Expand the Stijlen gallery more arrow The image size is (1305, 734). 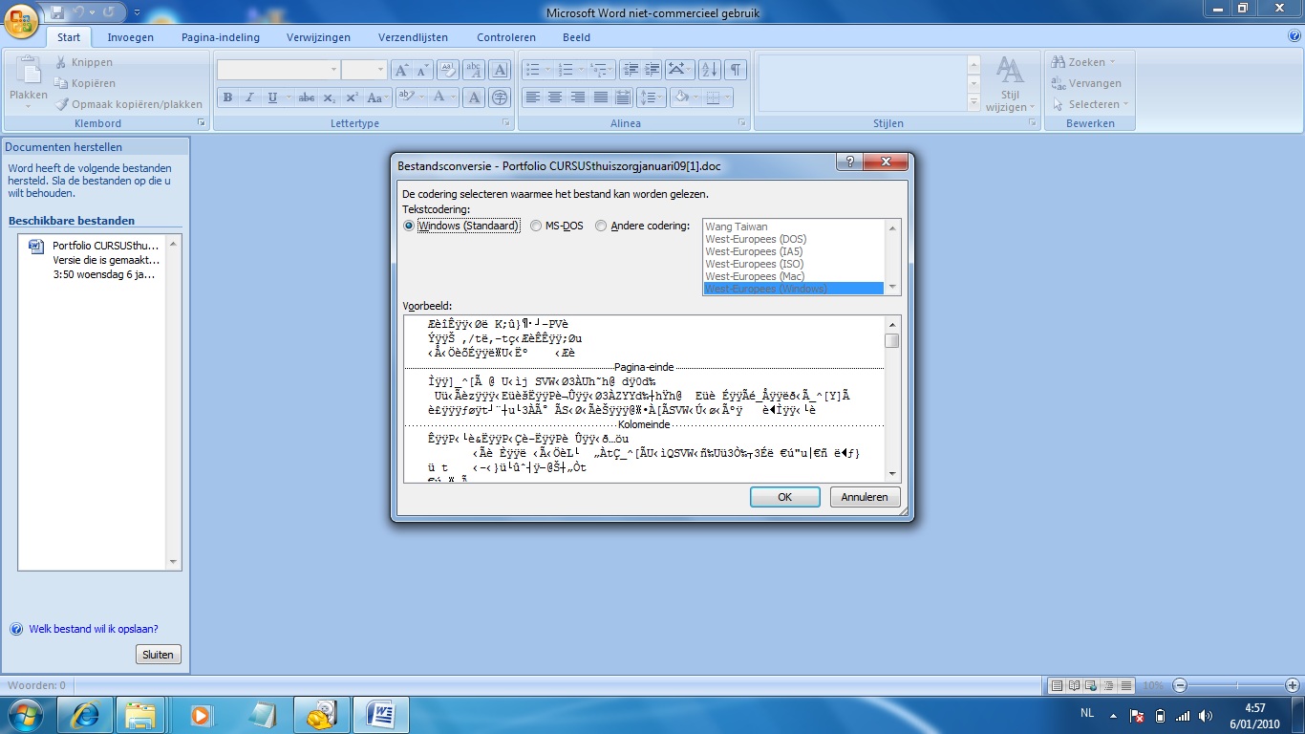[x=974, y=103]
